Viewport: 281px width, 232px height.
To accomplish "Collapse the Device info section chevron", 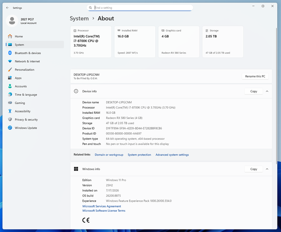I will pos(267,91).
